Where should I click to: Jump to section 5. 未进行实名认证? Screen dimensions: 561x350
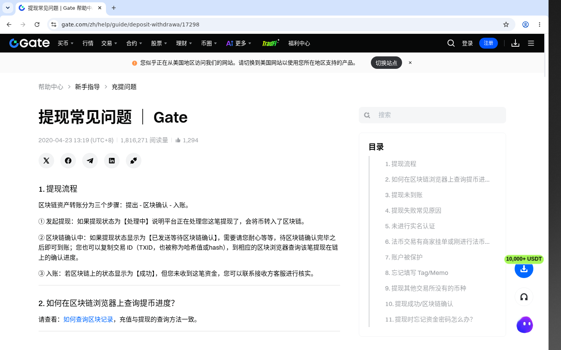click(x=410, y=226)
